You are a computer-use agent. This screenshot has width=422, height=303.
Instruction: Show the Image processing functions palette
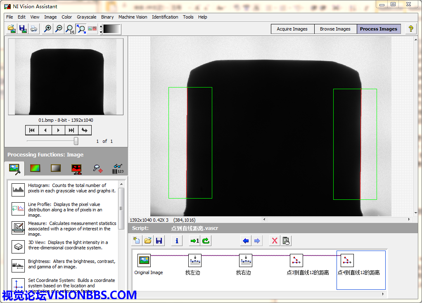point(14,169)
